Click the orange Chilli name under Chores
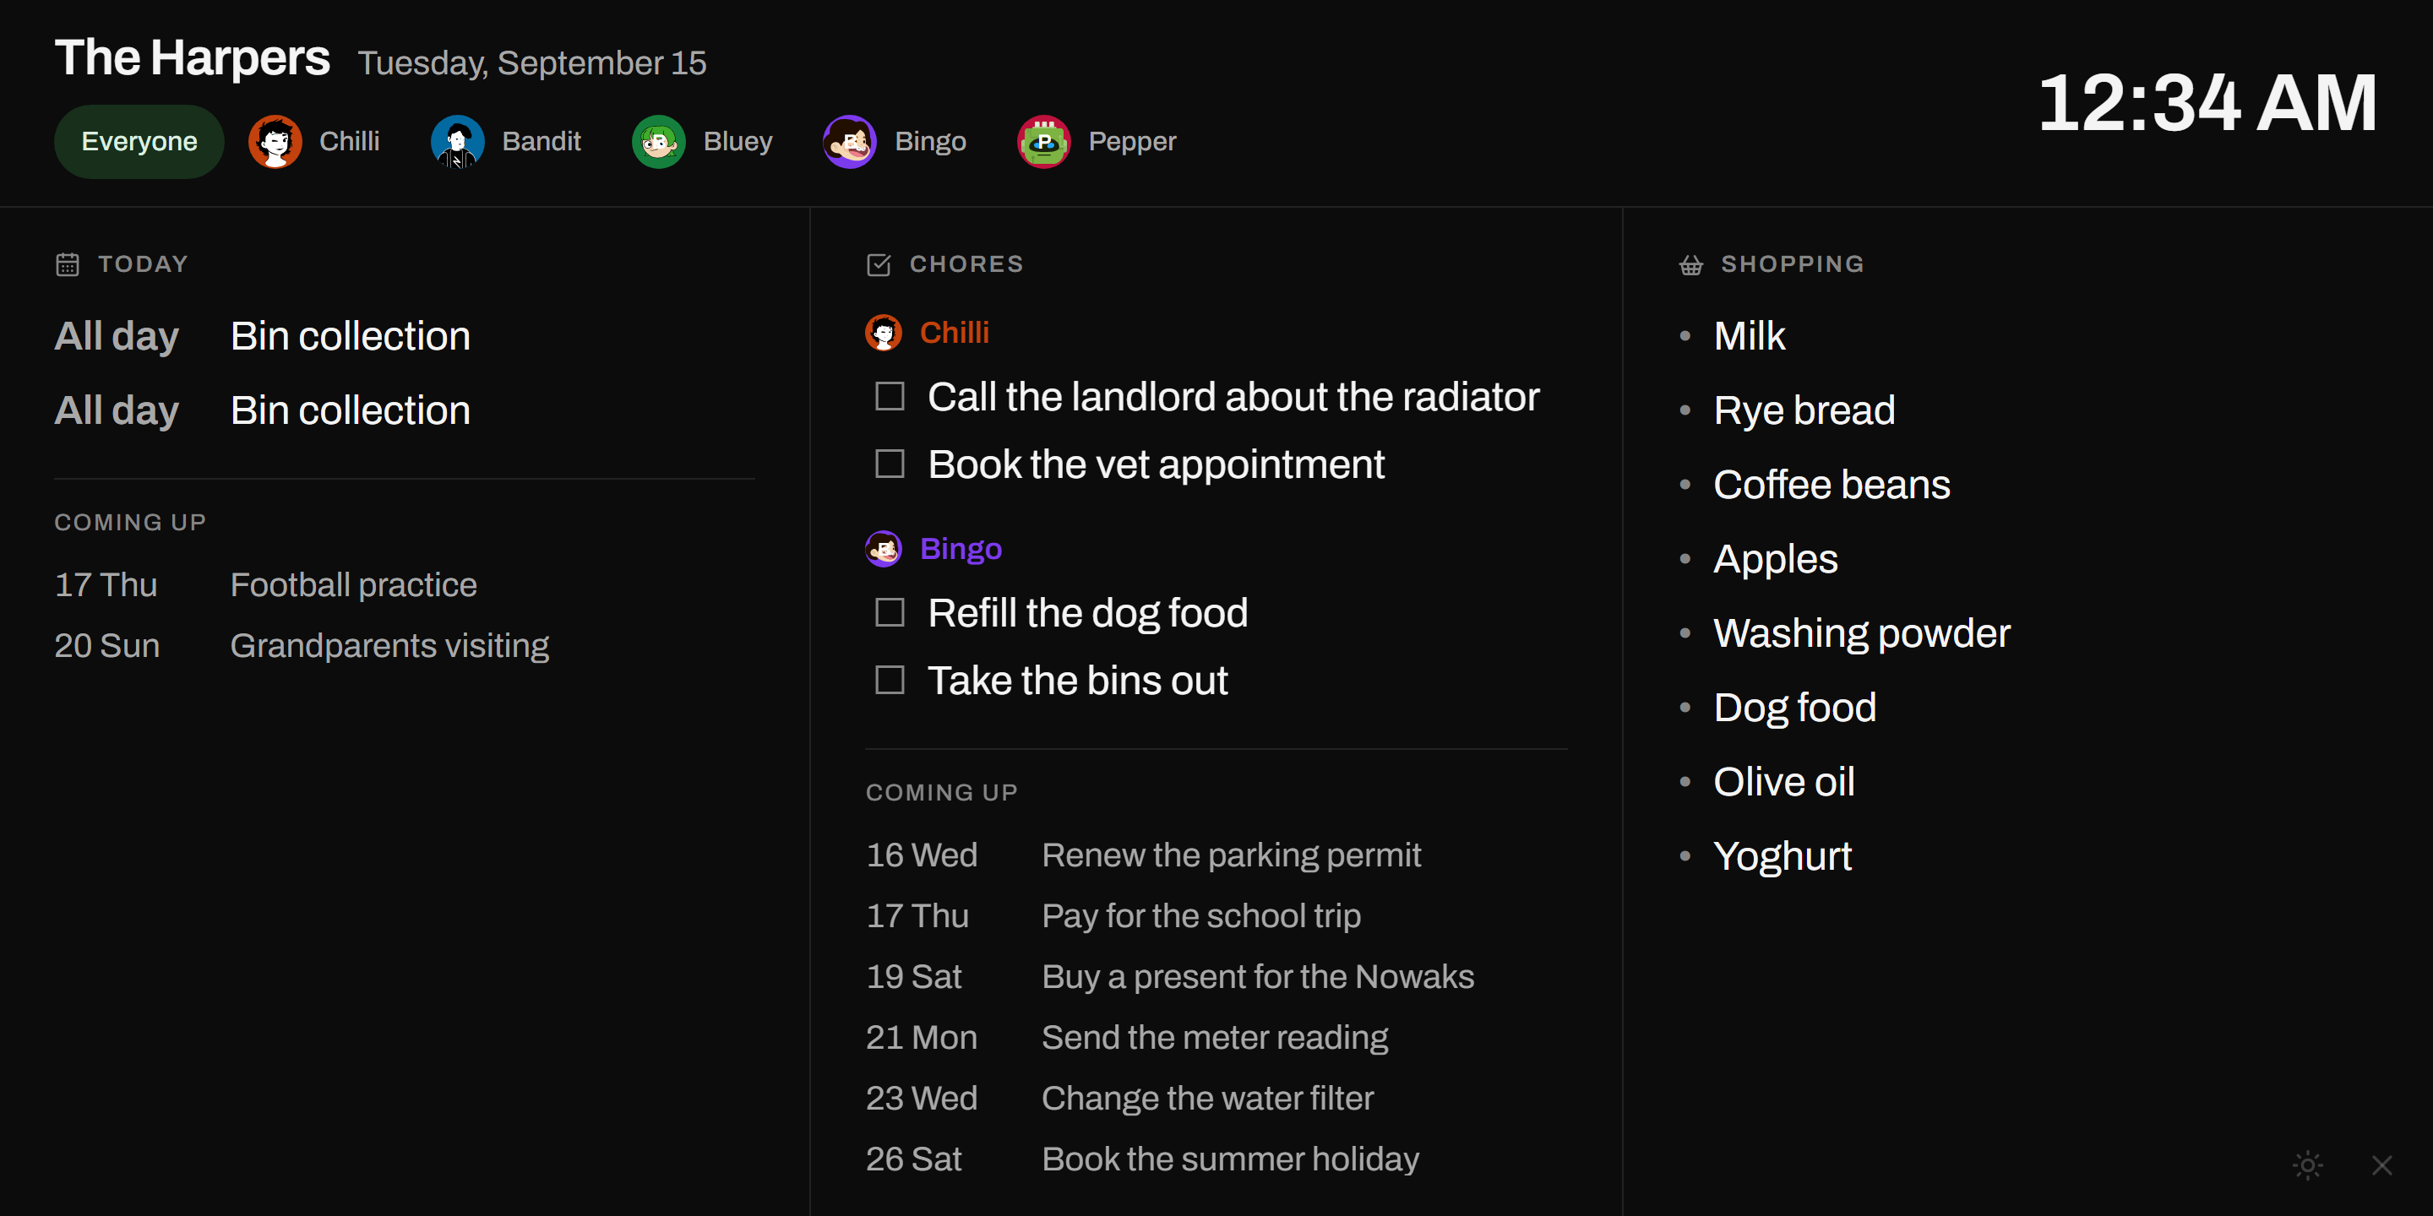 954,333
